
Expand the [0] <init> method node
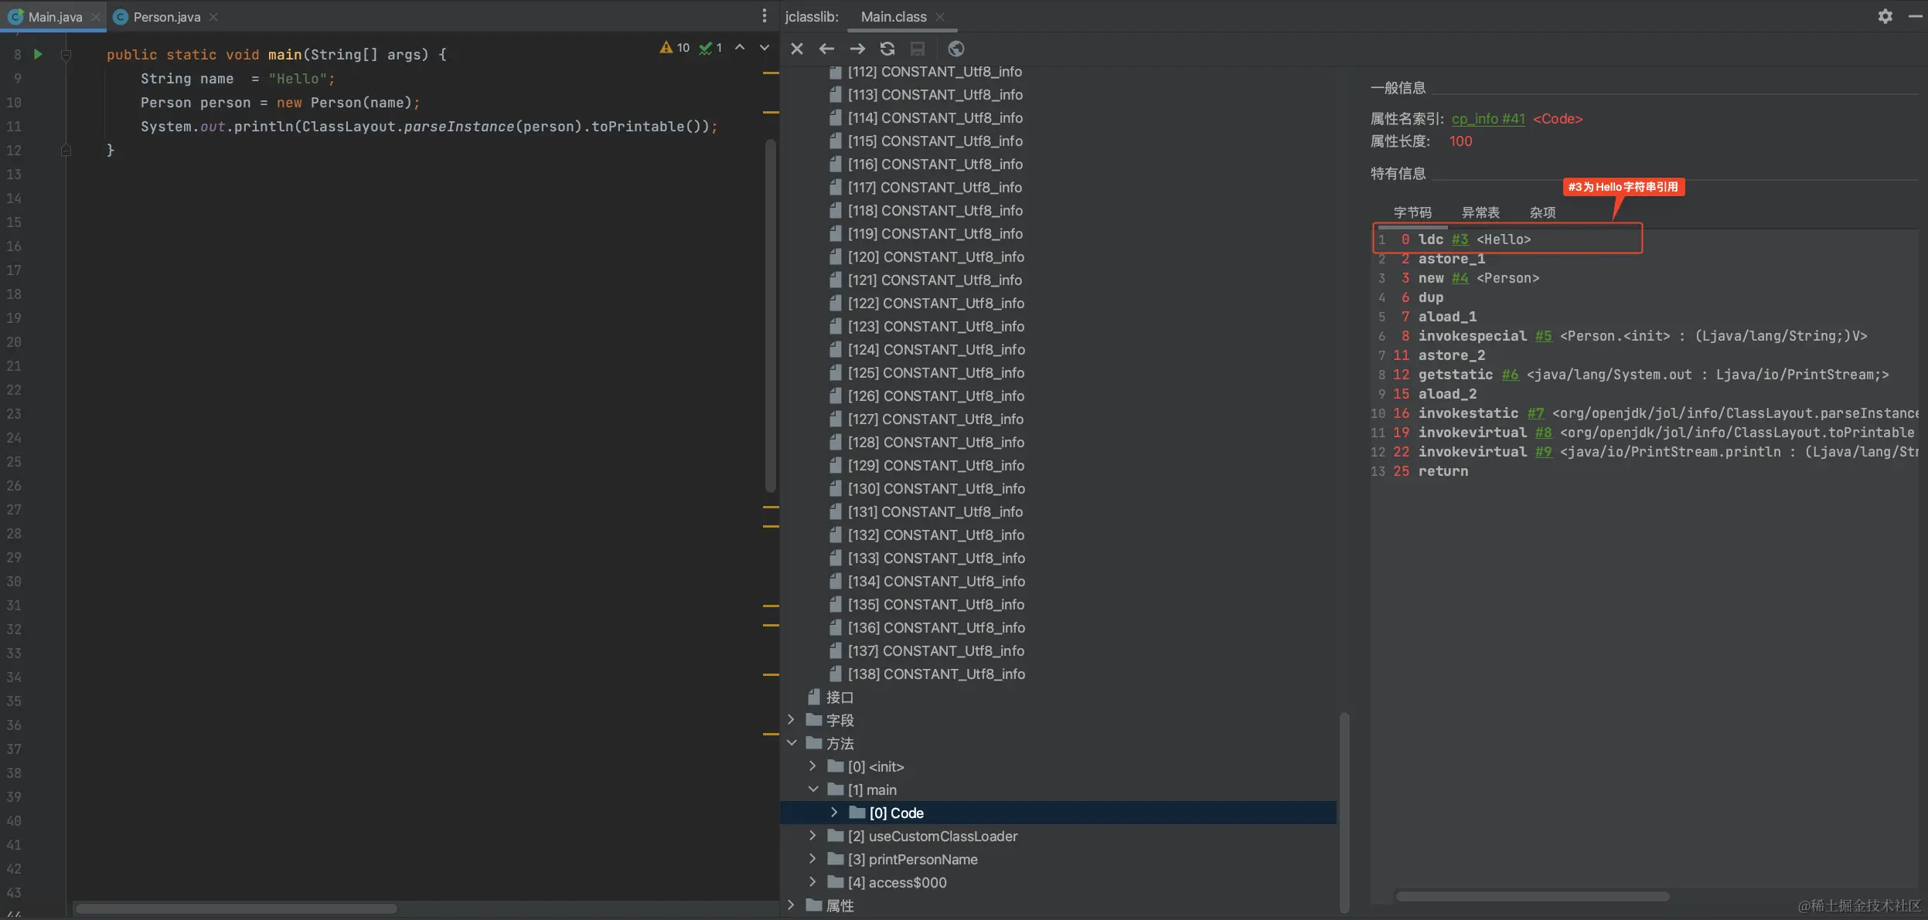(x=812, y=766)
